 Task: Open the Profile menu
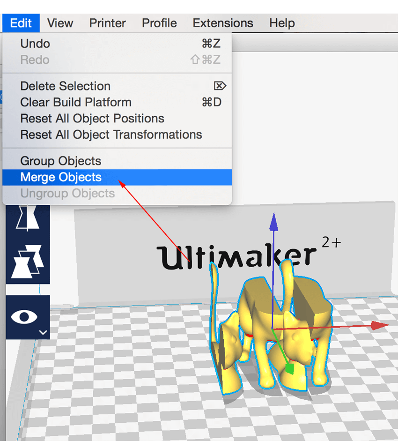pyautogui.click(x=159, y=23)
